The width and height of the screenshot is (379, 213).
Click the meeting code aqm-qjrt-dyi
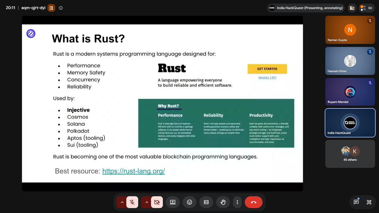point(33,8)
